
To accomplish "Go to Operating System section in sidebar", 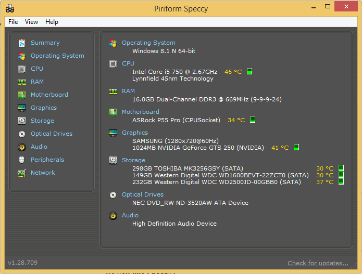I will point(57,56).
